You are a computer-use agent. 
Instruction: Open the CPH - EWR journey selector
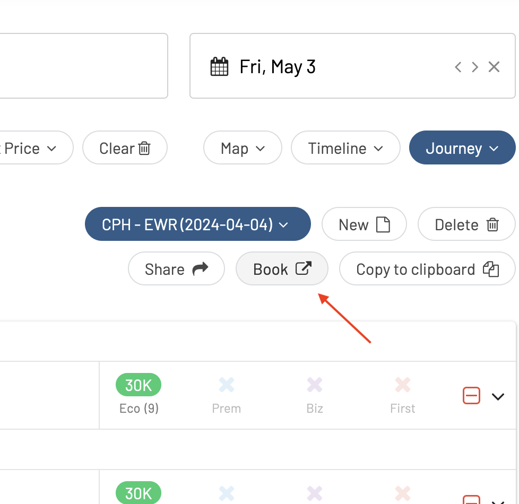[197, 224]
